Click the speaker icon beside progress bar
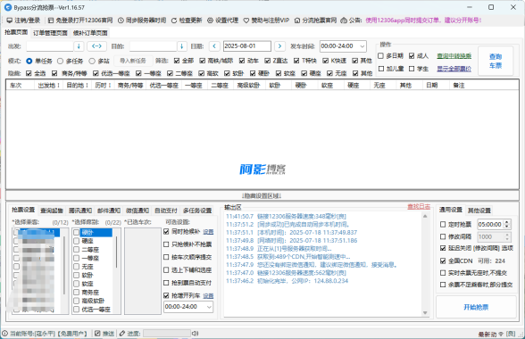This screenshot has width=525, height=339. coord(196,334)
